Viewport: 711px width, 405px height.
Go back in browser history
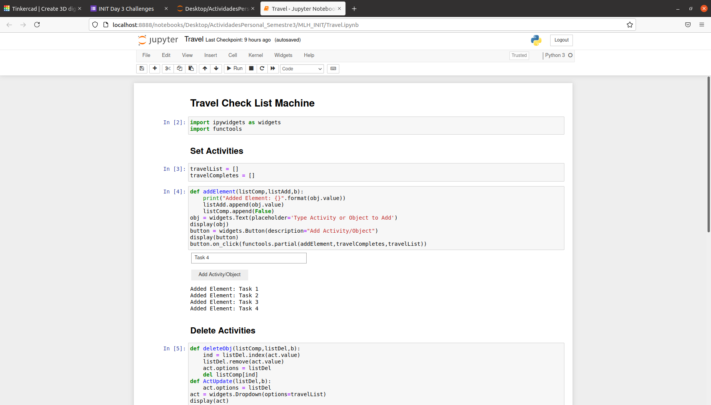pos(9,25)
